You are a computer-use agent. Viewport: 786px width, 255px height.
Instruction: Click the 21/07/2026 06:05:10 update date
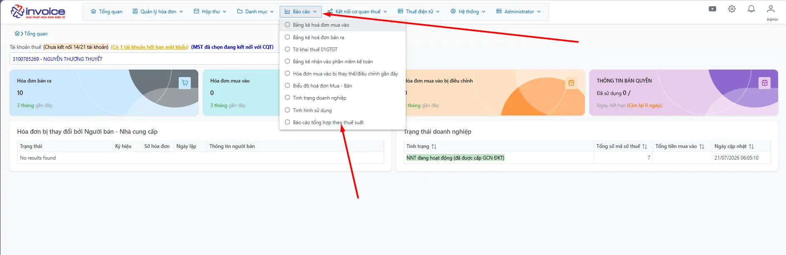point(736,158)
